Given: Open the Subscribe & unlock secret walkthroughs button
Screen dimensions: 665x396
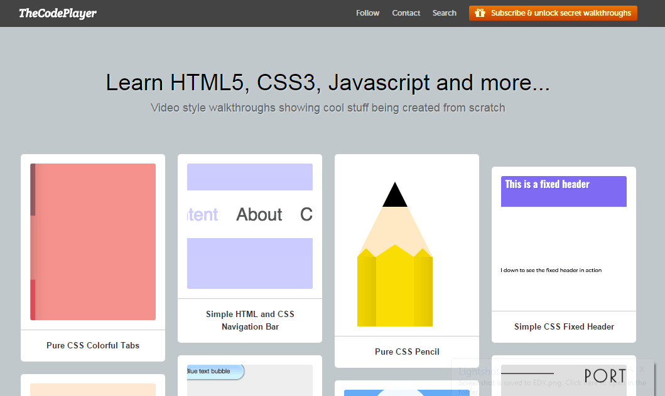Looking at the screenshot, I should 553,13.
